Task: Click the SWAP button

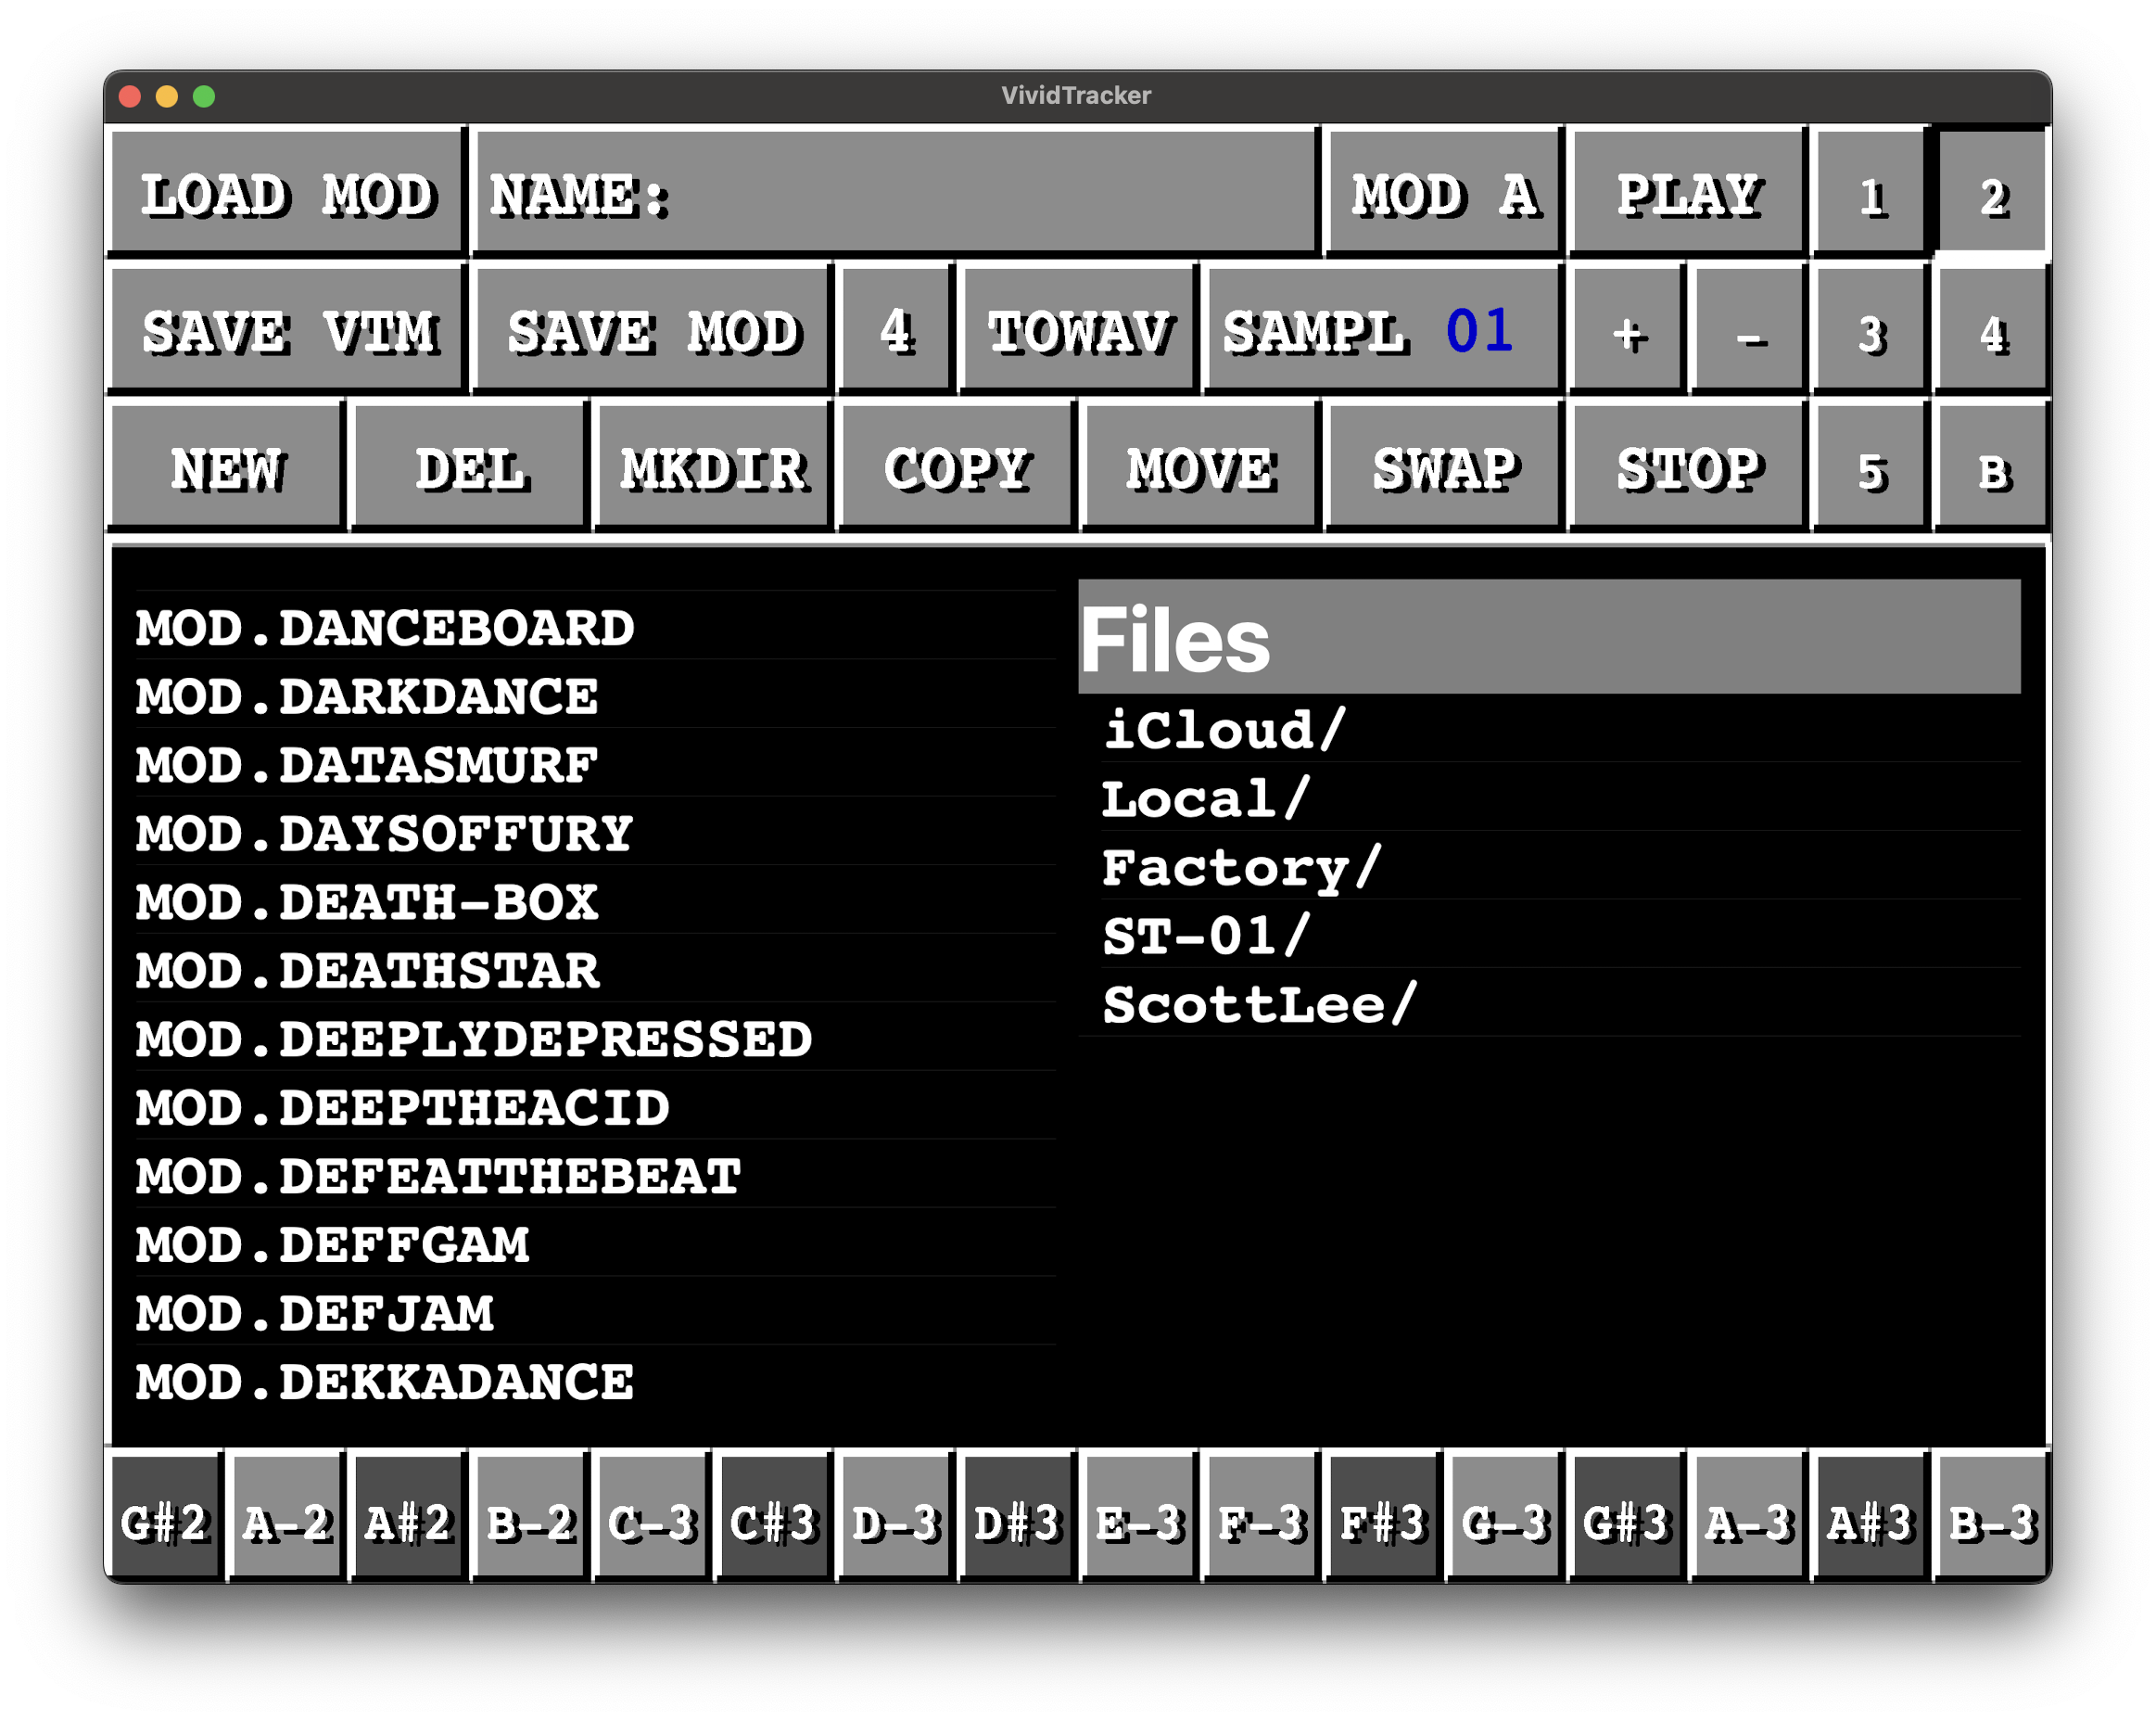Action: pos(1444,469)
